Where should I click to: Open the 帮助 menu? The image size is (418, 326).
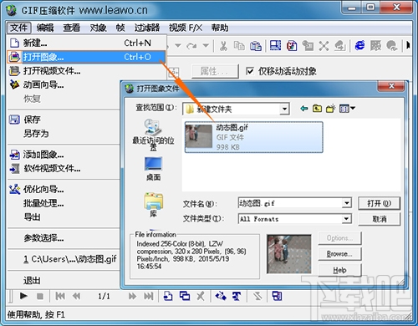click(x=220, y=28)
